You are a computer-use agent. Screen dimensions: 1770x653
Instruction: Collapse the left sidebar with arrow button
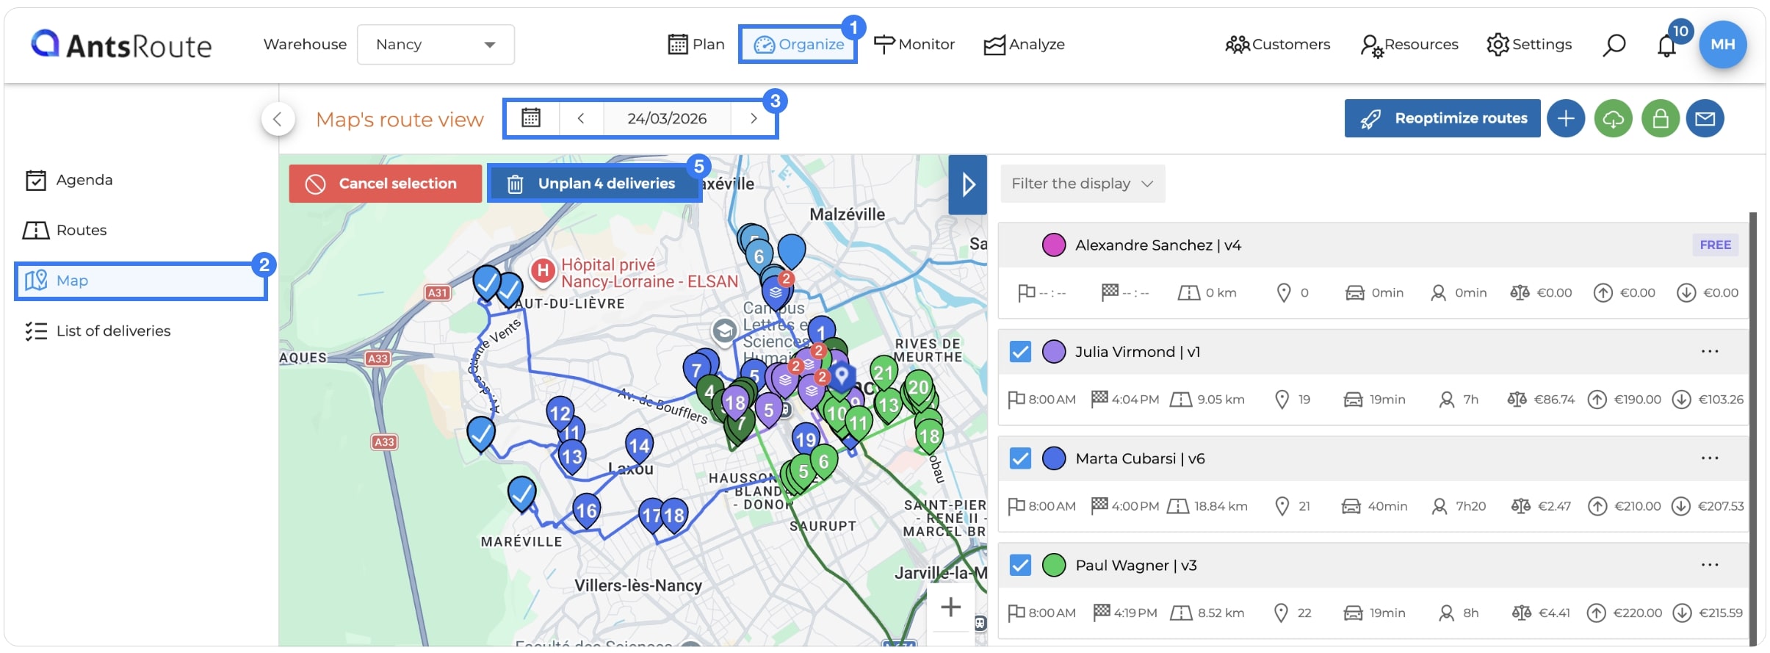278,119
